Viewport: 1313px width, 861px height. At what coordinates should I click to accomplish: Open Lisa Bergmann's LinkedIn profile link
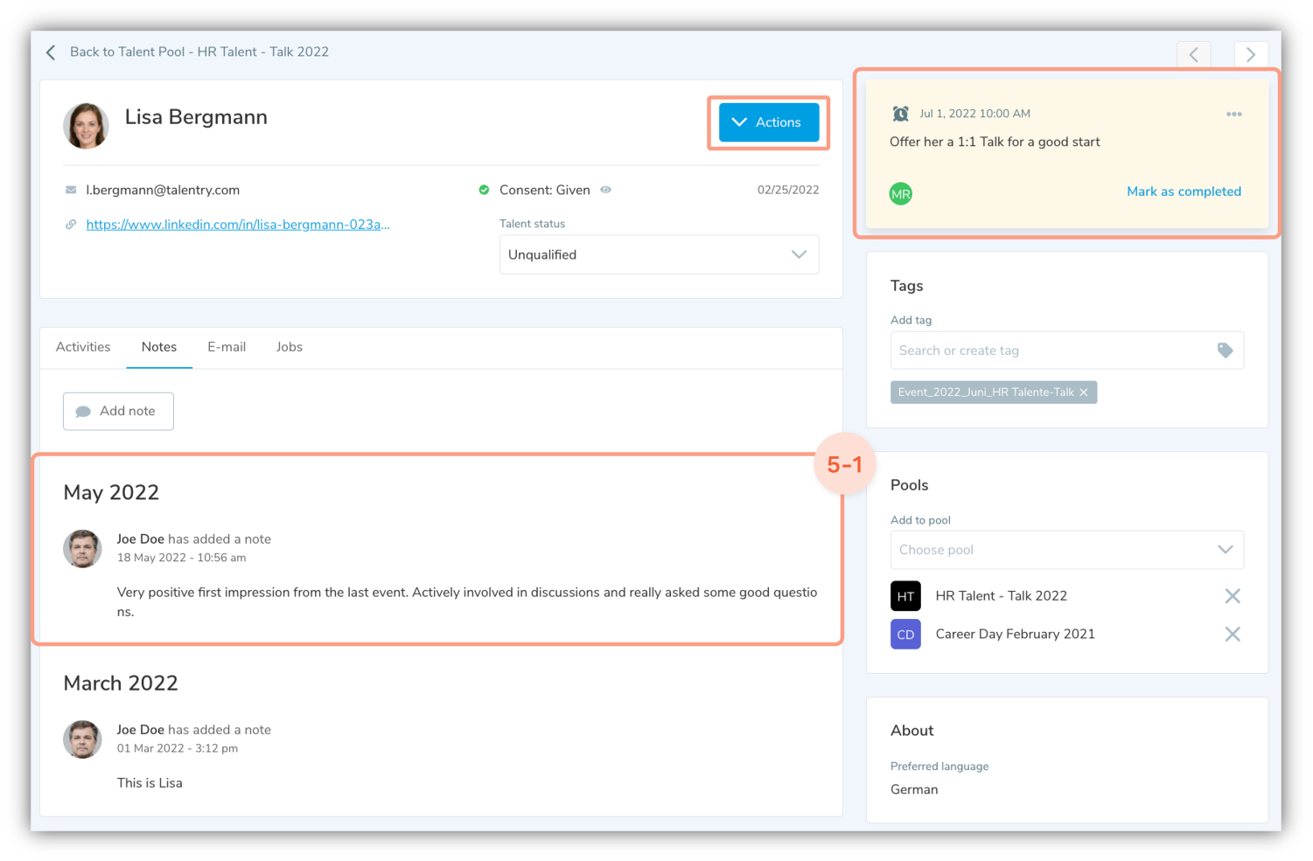(x=237, y=225)
